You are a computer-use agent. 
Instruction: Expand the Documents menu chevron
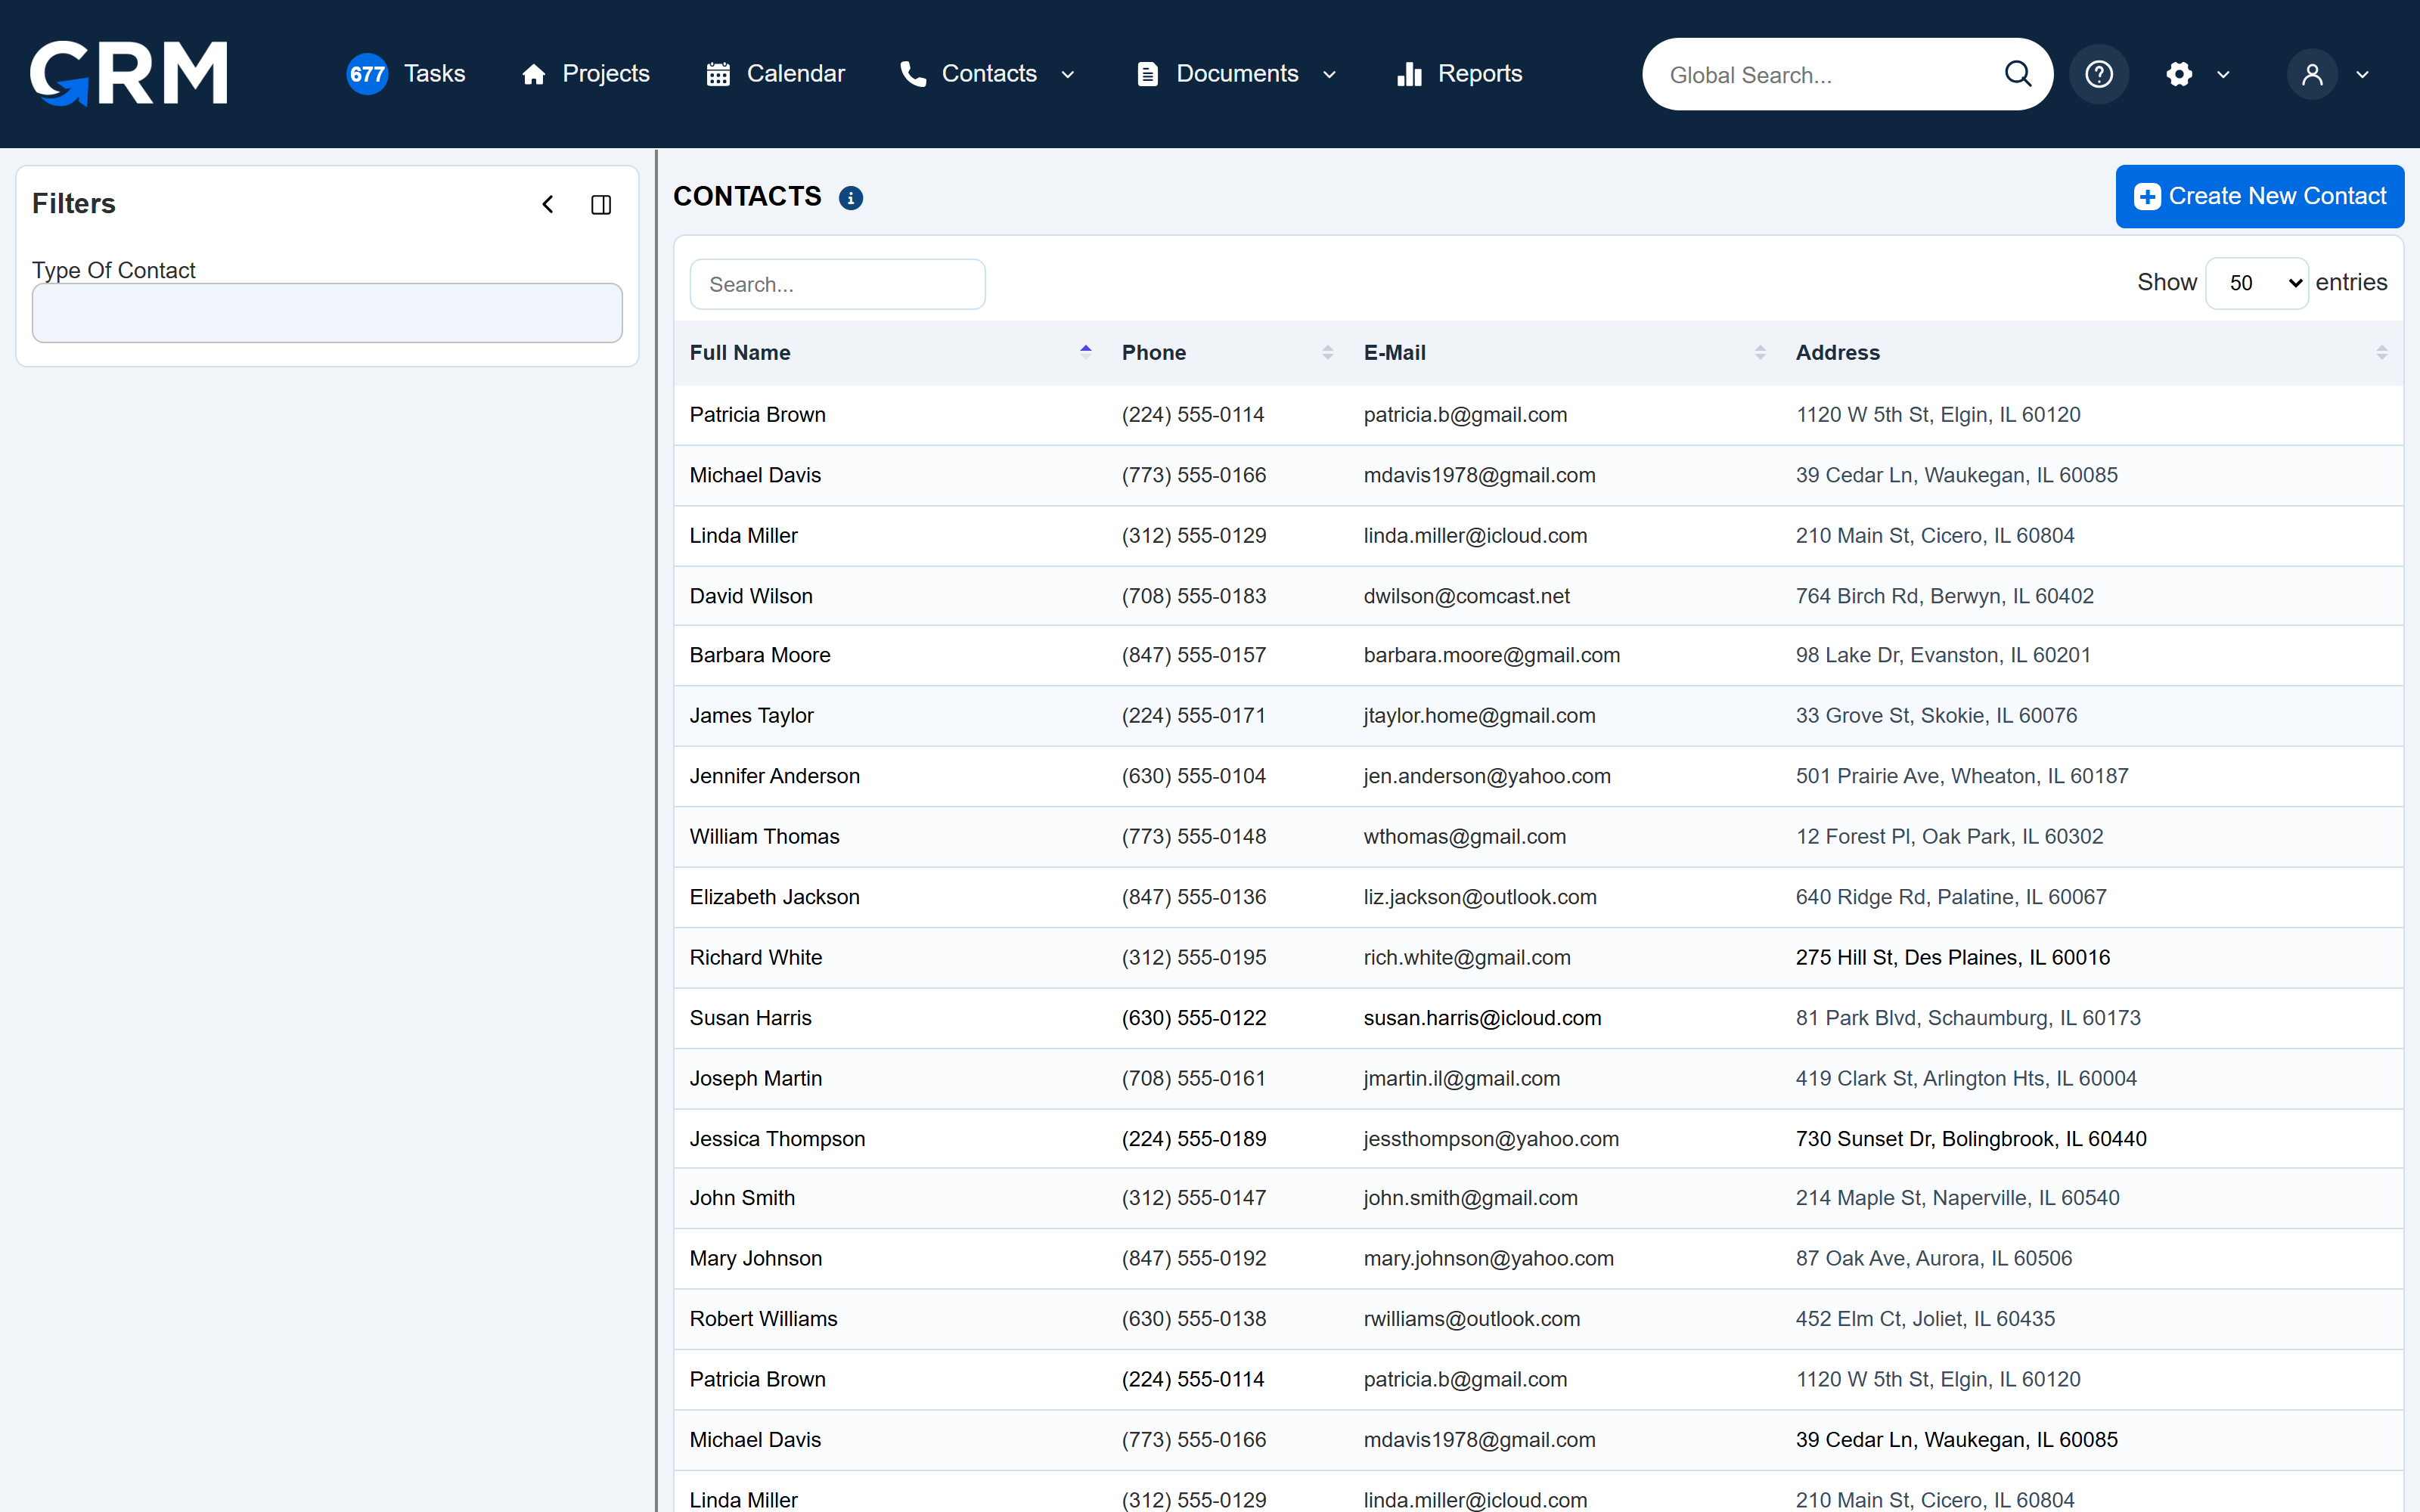click(1329, 75)
